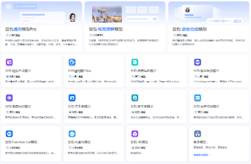Image resolution: width=251 pixels, height=164 pixels.
Task: Click the description text under 豆包通用模型Pro
Action: tap(41, 42)
